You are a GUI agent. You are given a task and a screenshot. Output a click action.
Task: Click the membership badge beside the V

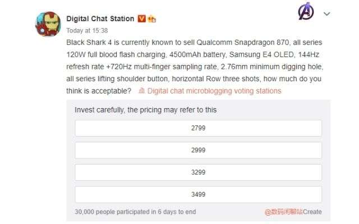tap(151, 19)
